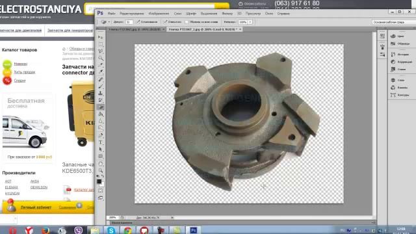Screen dimensions: 416x234
Task: Change the screen mode
Action: point(101,198)
